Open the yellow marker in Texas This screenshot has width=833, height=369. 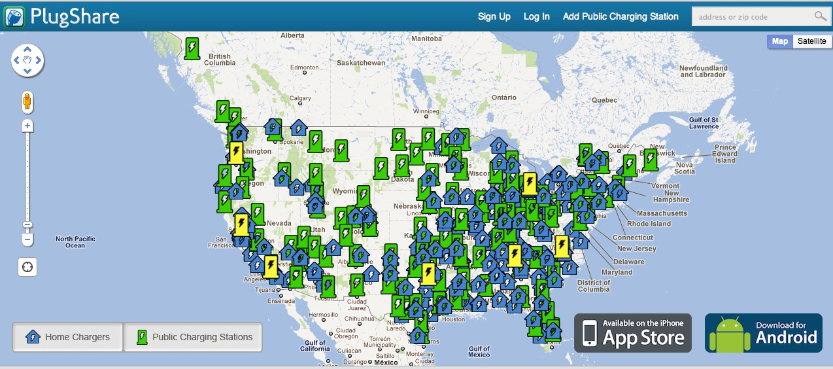[x=428, y=273]
